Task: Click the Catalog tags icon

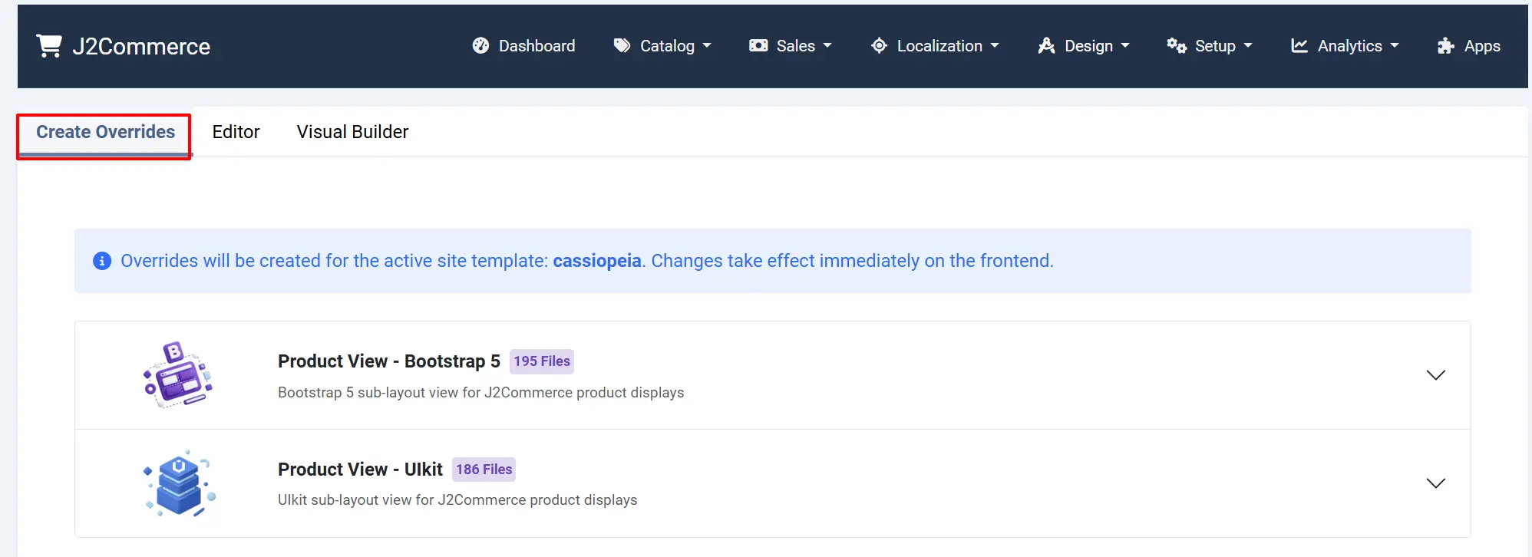Action: click(x=622, y=46)
